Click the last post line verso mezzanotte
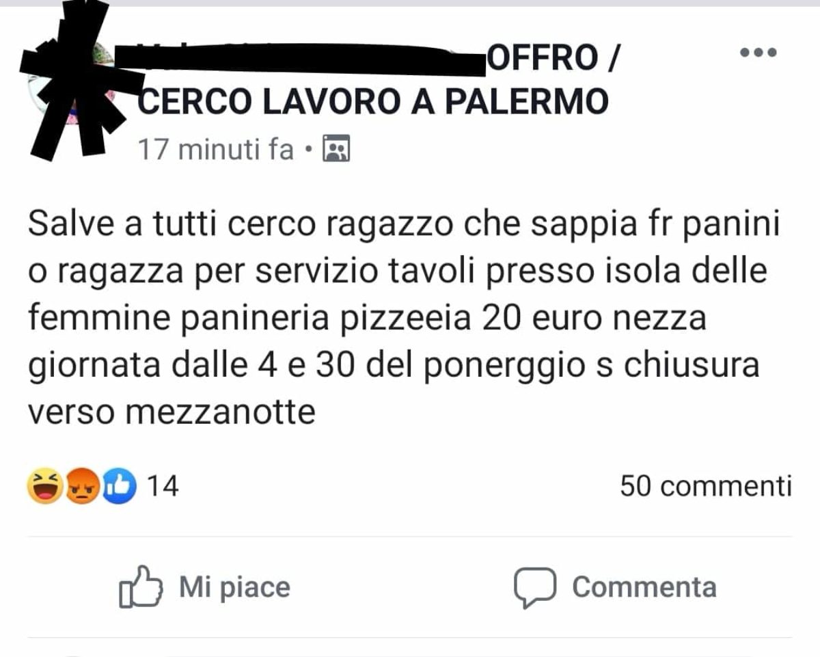 point(172,412)
